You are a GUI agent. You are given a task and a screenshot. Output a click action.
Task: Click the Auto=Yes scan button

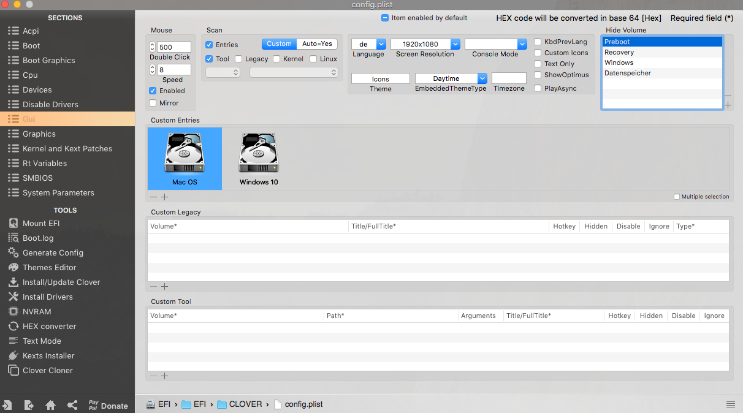coord(317,44)
